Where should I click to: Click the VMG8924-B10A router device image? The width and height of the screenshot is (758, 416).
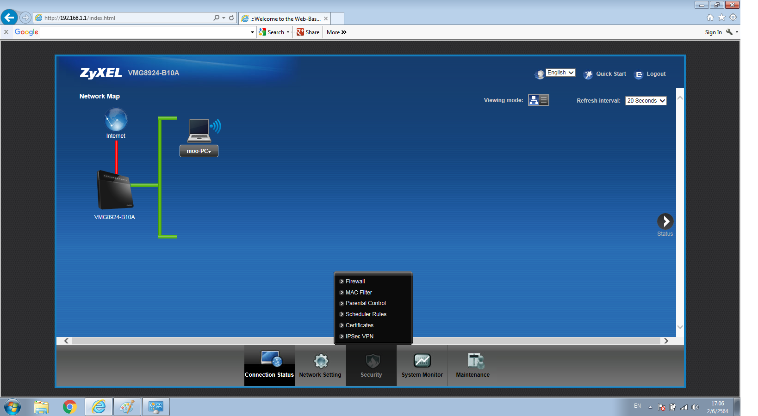click(115, 190)
